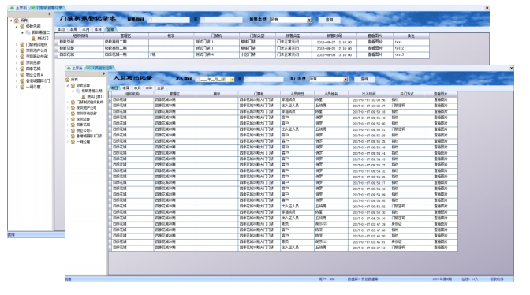
Task: Click the 物业公司A icon in the back tree
Action: [22, 75]
